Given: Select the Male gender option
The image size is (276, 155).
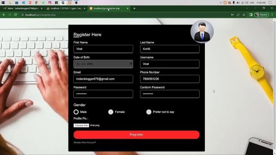Looking at the screenshot, I should click(x=76, y=112).
